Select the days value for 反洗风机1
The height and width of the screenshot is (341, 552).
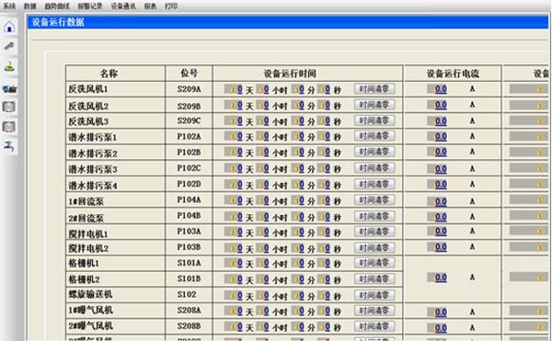[234, 89]
